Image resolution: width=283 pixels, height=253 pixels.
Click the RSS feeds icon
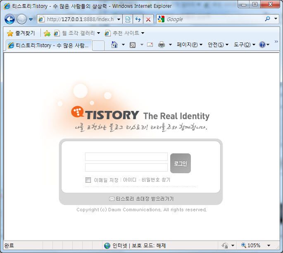click(x=133, y=45)
